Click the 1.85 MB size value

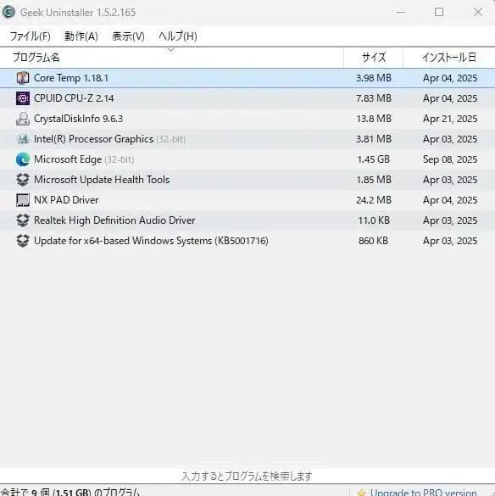374,180
